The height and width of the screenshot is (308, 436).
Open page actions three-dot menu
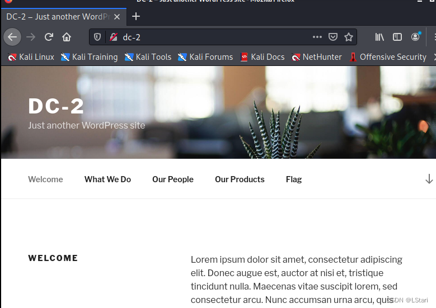coord(317,37)
